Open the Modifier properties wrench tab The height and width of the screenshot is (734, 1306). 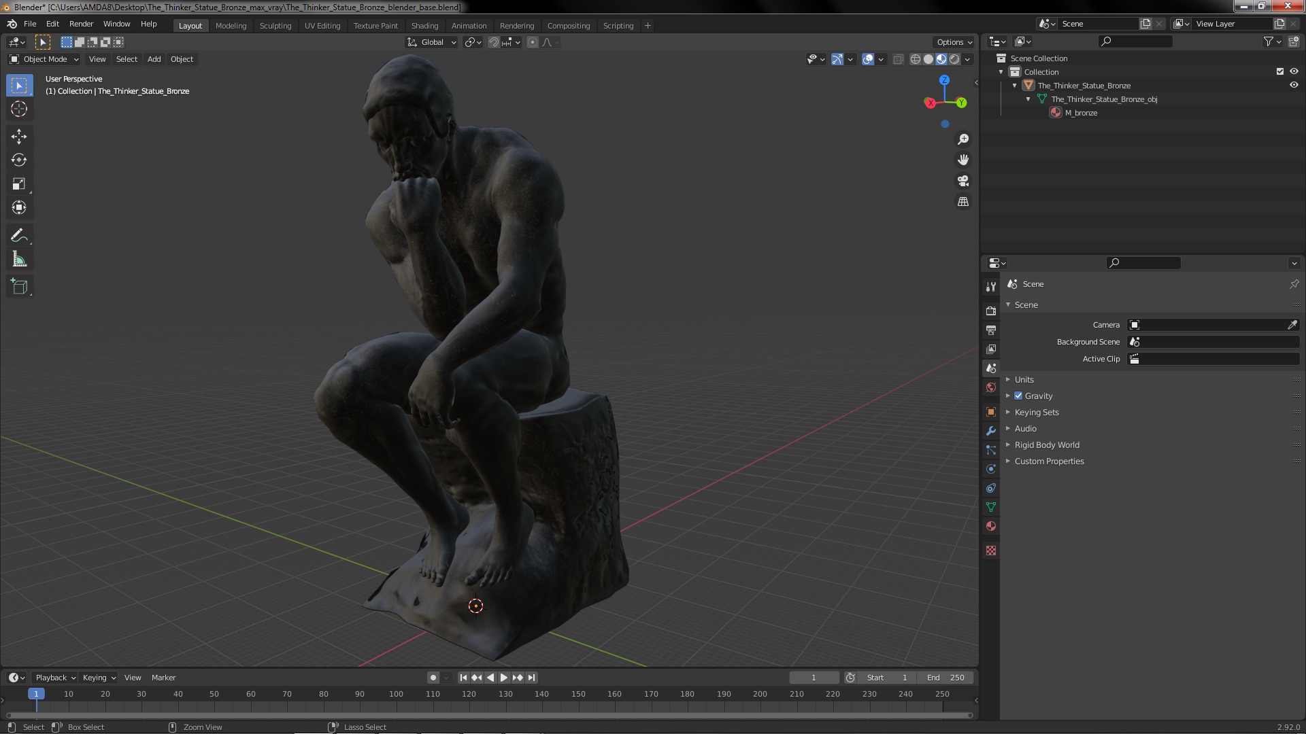pyautogui.click(x=991, y=431)
